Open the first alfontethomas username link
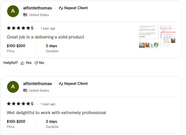 [x=38, y=8]
